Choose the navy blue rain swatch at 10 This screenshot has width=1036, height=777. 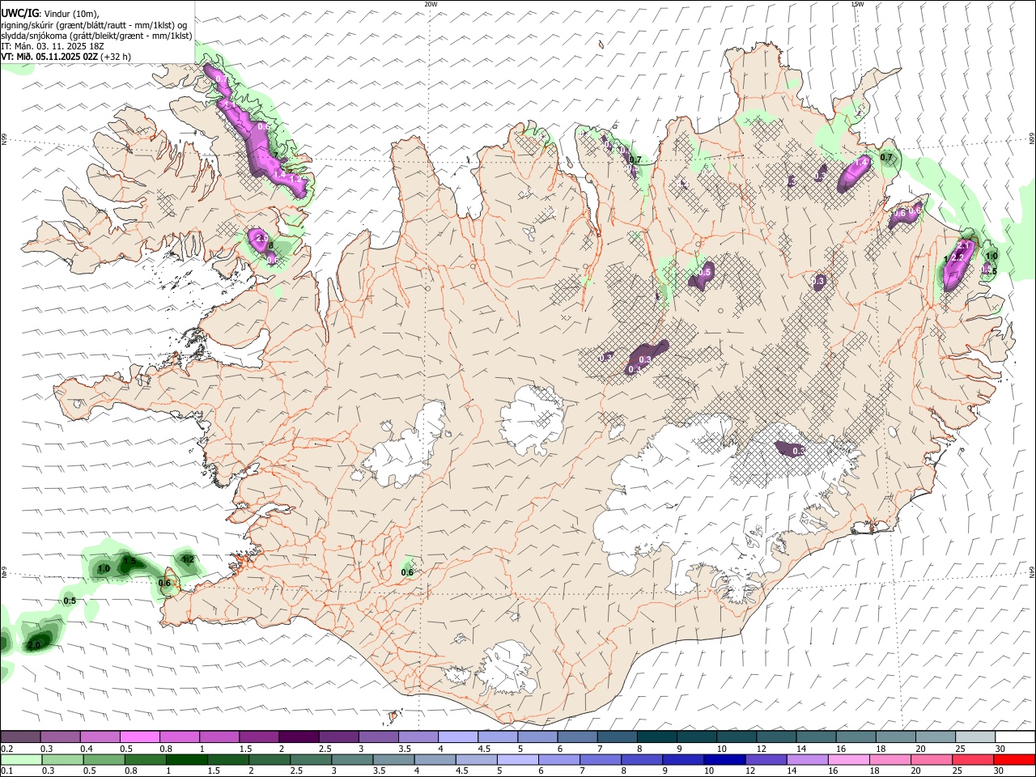(724, 759)
